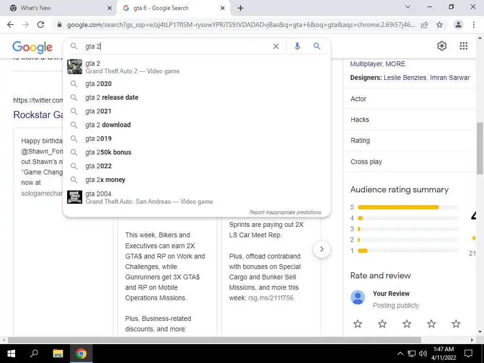Viewport: 484px width, 363px height.
Task: Click the 1-star rating bar
Action: [408, 251]
